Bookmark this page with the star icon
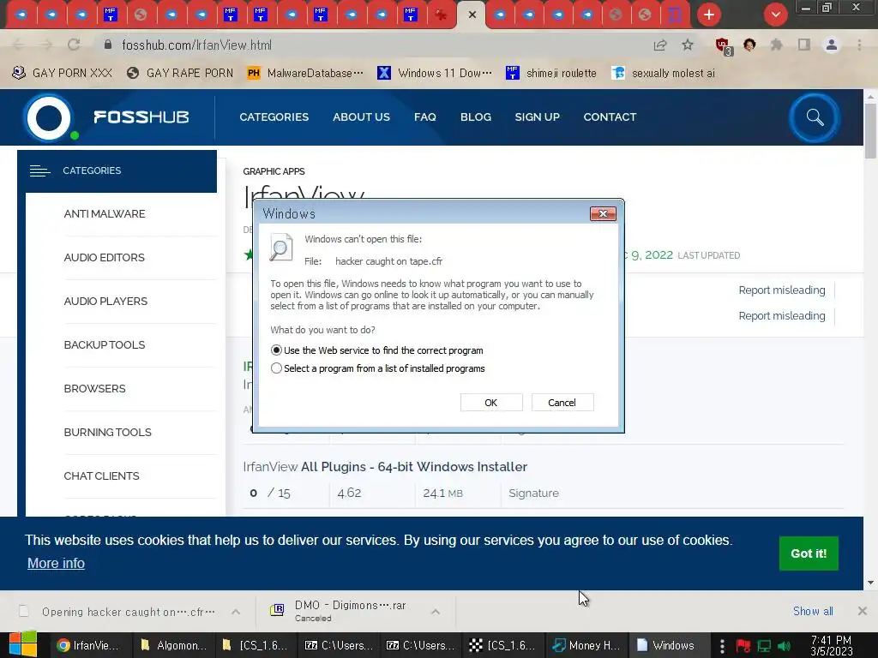The width and height of the screenshot is (878, 658). tap(688, 45)
